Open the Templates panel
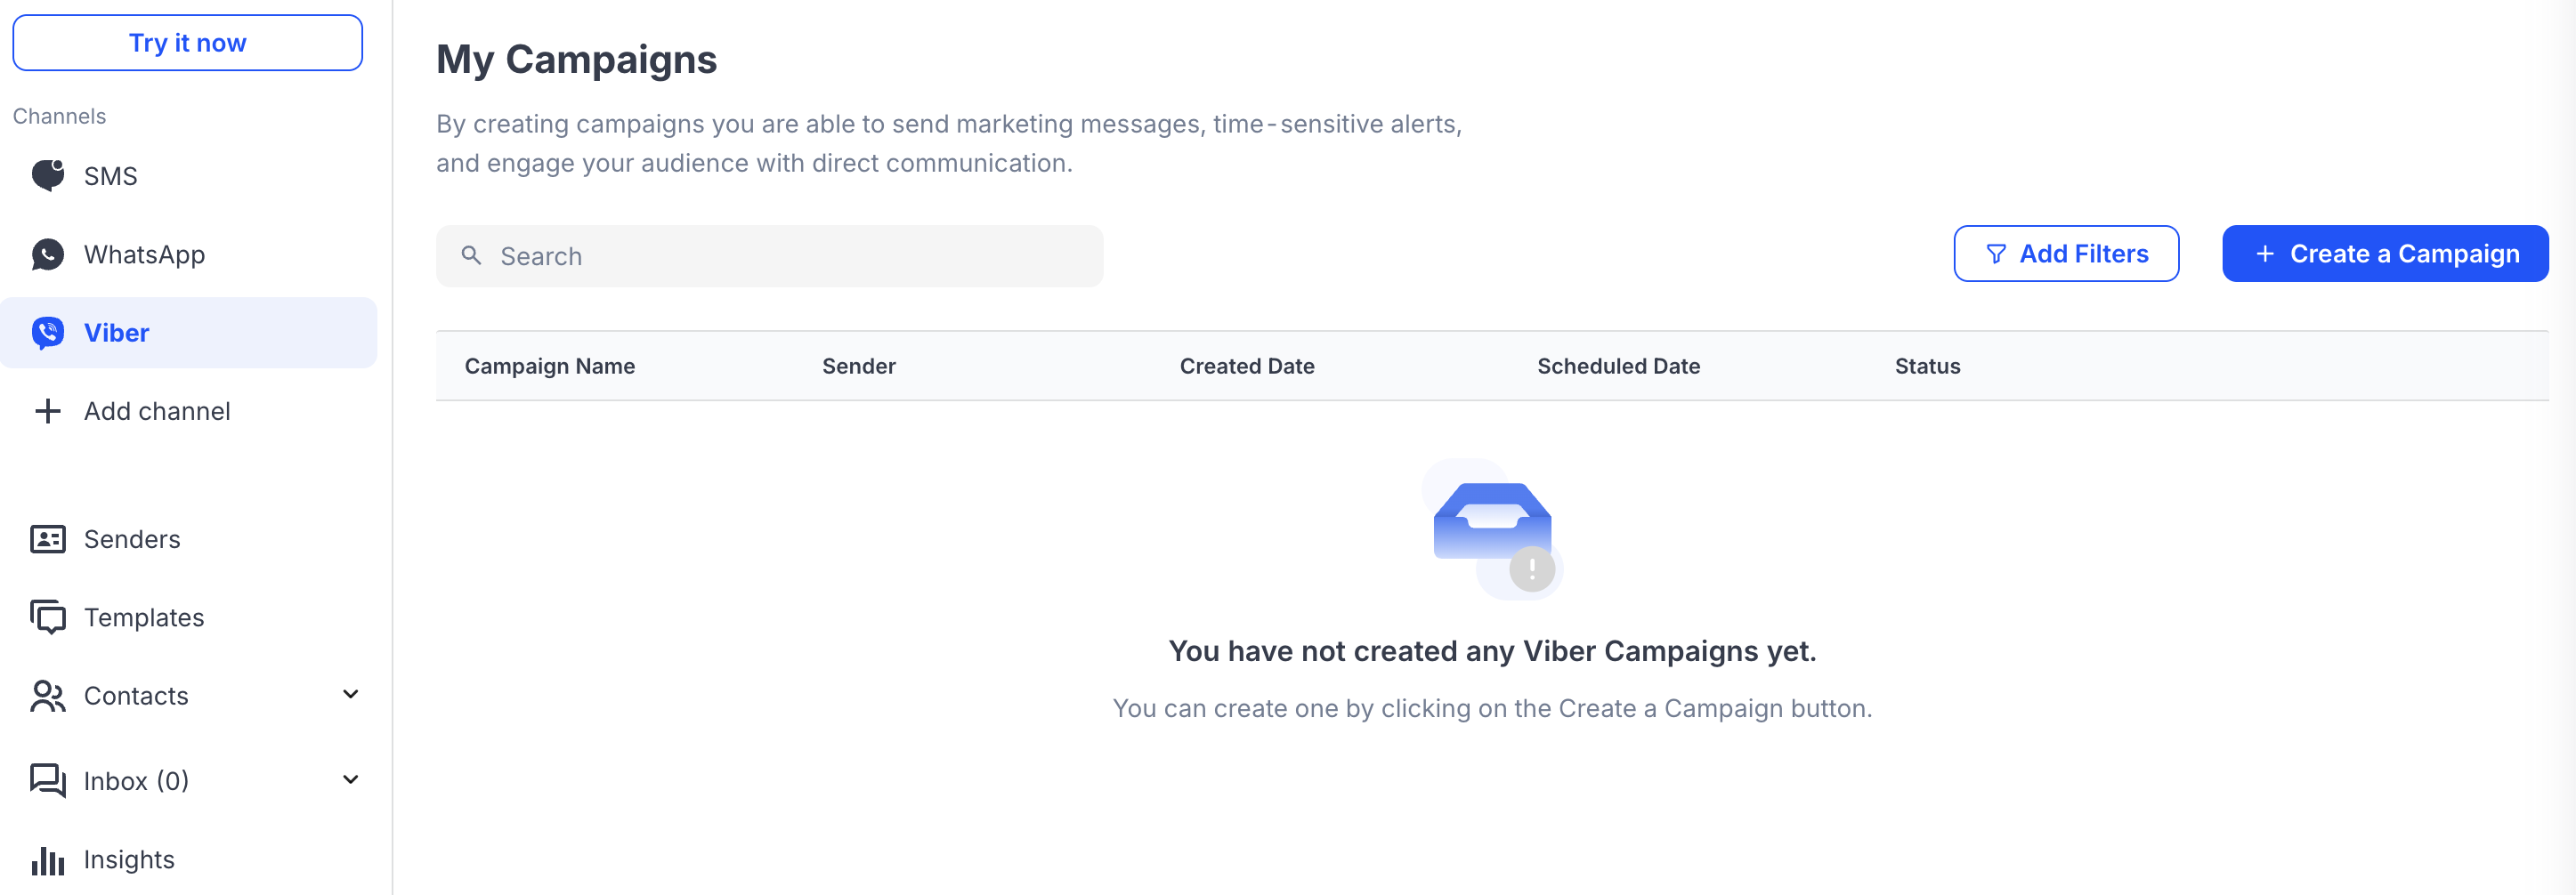Viewport: 2576px width, 895px height. point(144,617)
